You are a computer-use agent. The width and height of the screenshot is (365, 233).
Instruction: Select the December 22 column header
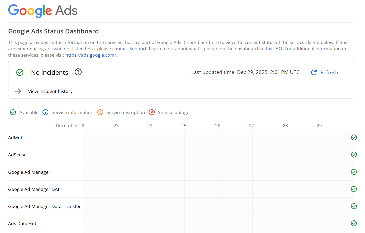pyautogui.click(x=70, y=125)
